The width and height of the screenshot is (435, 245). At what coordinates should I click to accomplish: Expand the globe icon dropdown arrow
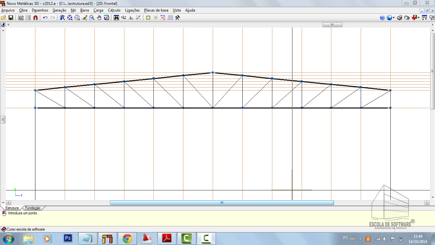click(x=394, y=18)
